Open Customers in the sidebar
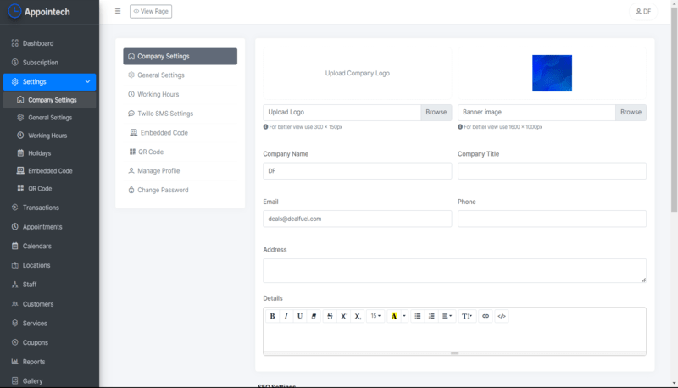678x388 pixels. coord(49,304)
